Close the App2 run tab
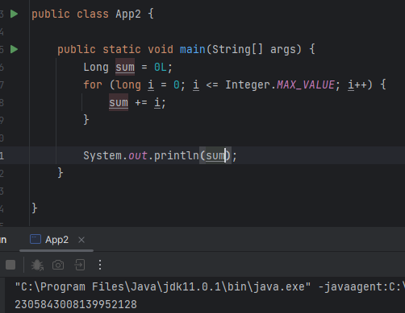Image resolution: width=405 pixels, height=313 pixels. tap(81, 240)
